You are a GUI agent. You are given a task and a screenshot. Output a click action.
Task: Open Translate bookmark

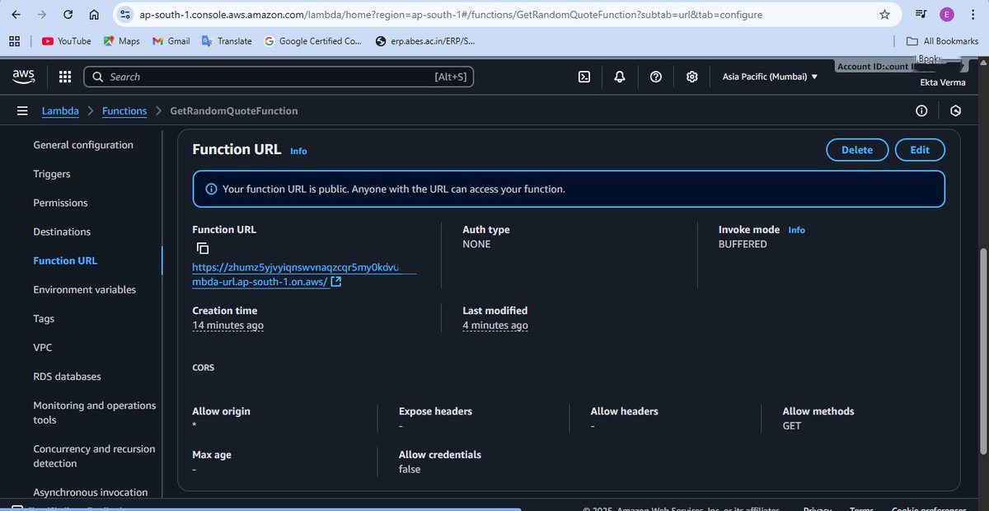227,40
